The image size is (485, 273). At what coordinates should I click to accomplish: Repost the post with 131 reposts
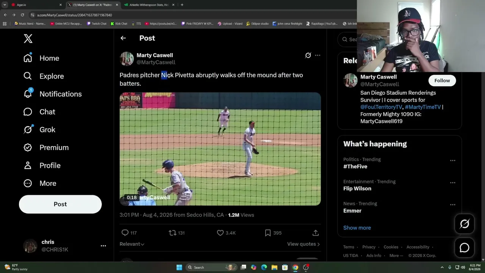177,233
